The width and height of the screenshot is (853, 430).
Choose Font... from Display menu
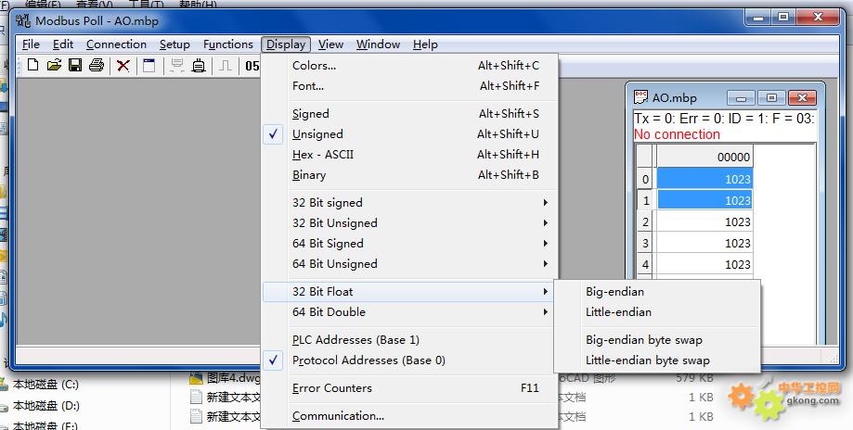pos(411,86)
